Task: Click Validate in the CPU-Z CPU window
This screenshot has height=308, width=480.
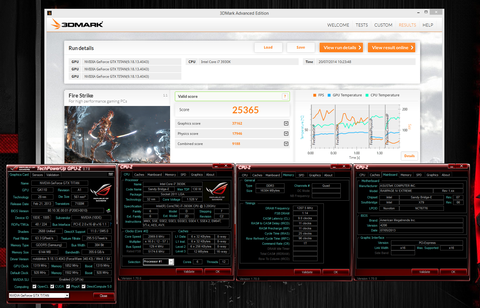Action: (x=189, y=272)
